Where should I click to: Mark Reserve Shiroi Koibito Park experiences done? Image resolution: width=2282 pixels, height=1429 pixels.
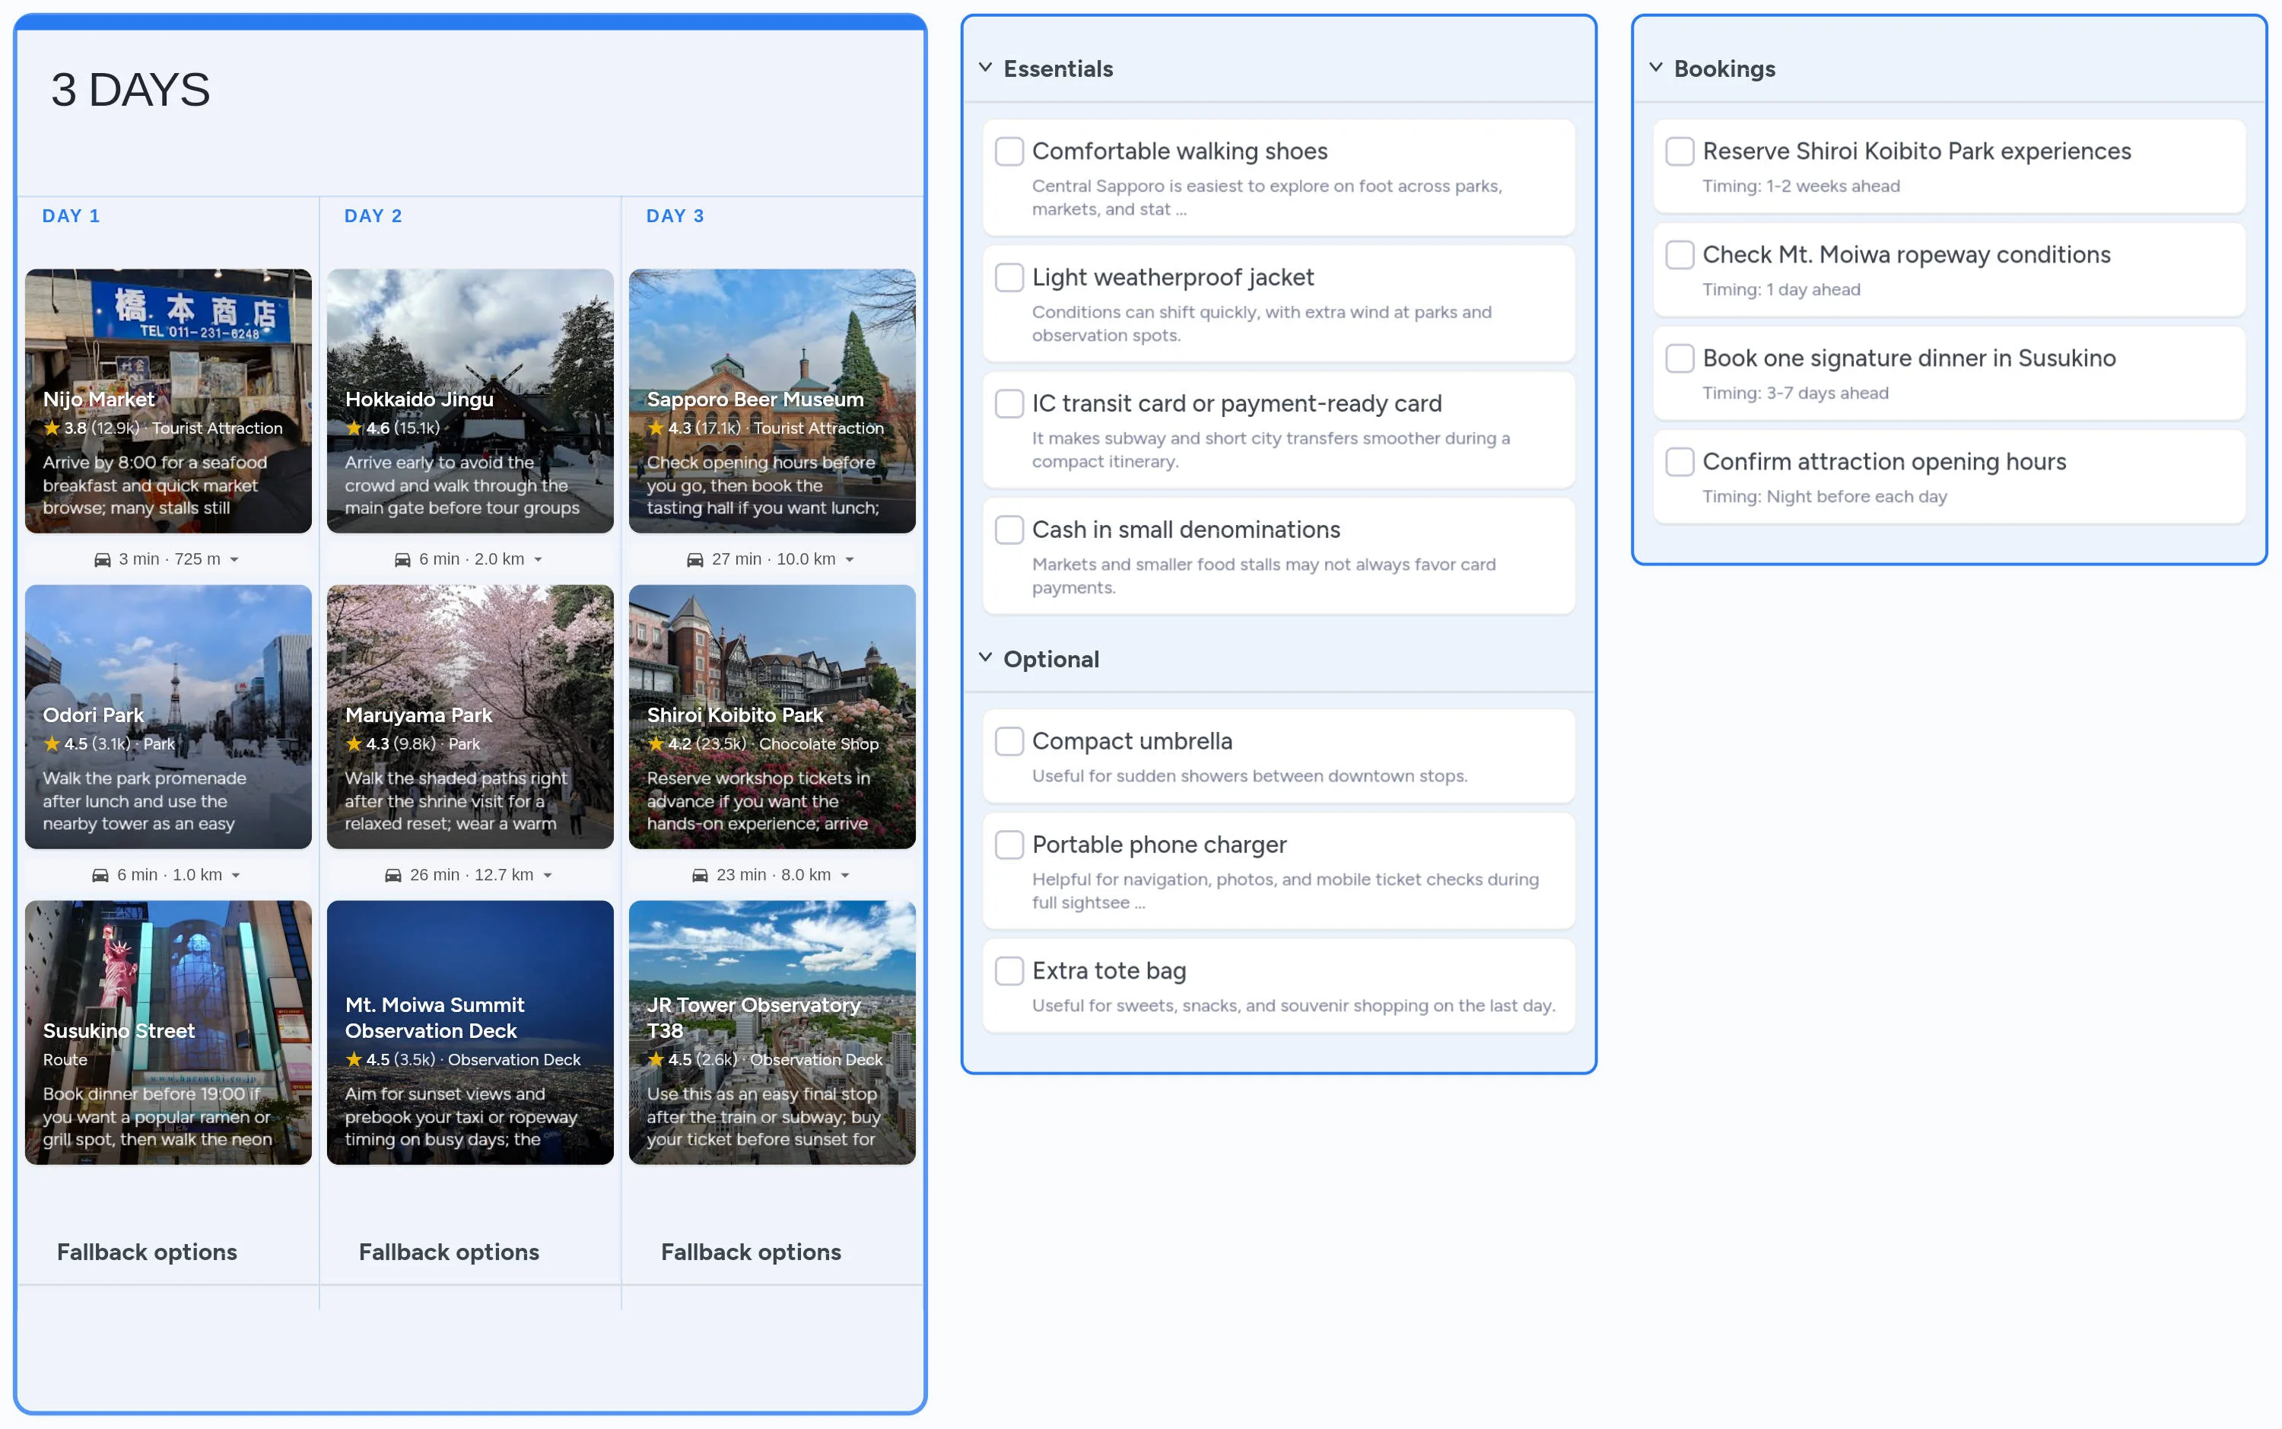(x=1679, y=151)
